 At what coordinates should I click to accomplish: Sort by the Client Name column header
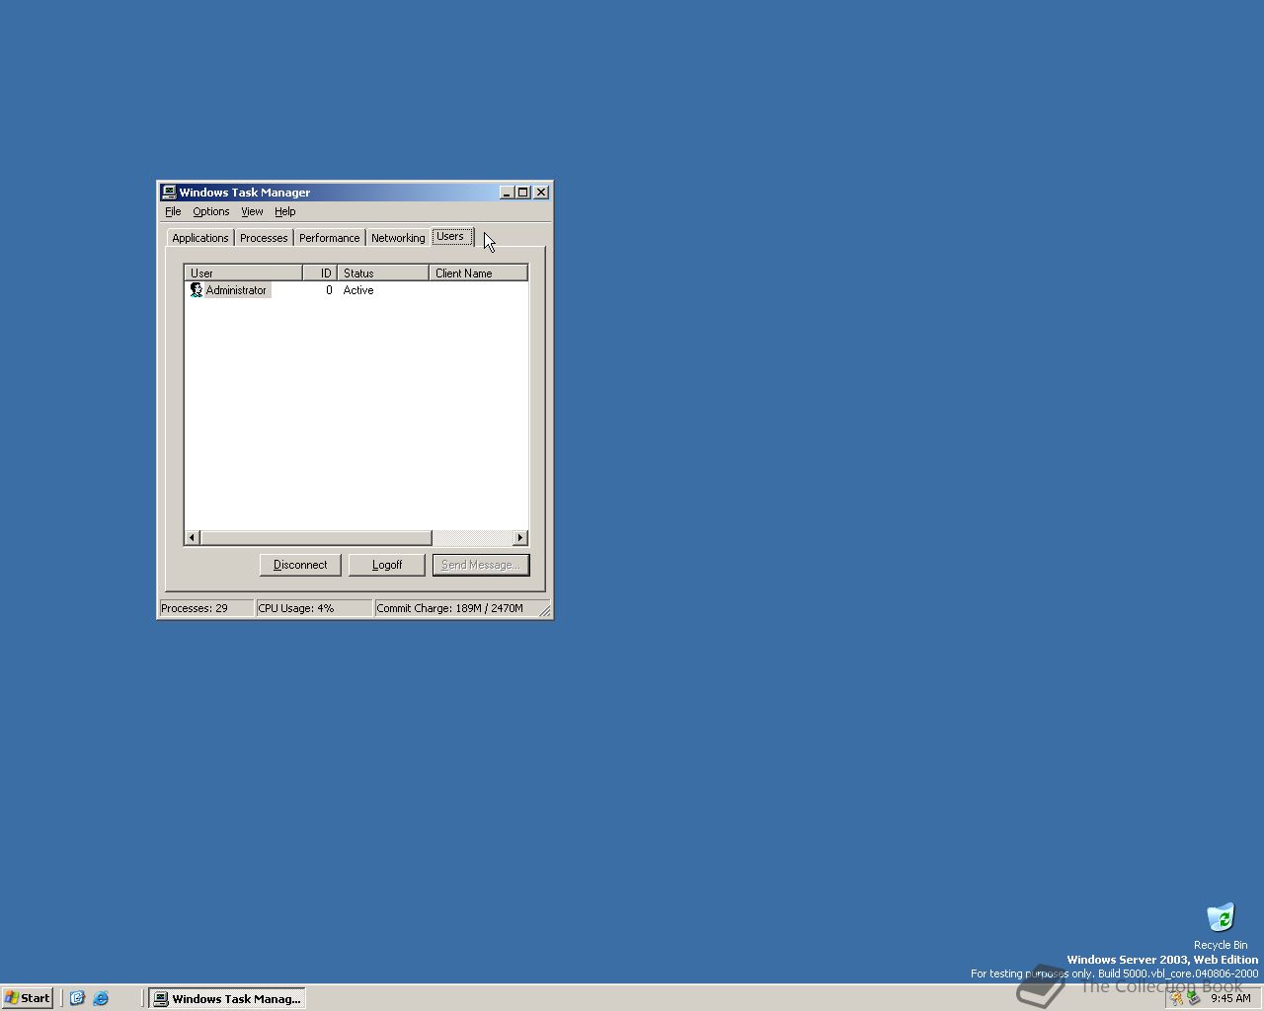click(x=479, y=272)
